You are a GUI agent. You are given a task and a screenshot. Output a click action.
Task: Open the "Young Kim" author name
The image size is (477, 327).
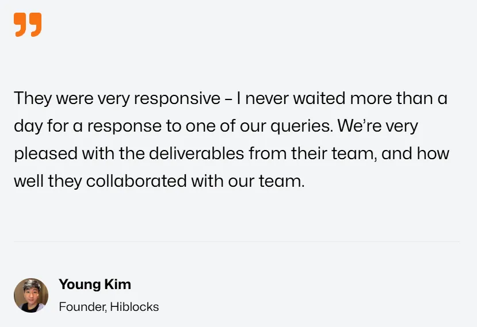[95, 284]
